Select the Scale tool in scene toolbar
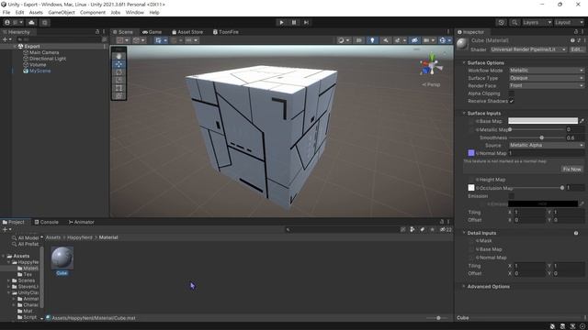The width and height of the screenshot is (588, 330). (x=119, y=80)
